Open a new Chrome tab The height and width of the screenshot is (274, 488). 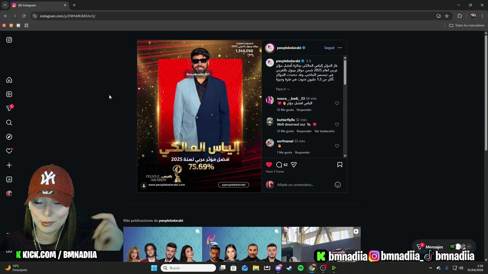click(x=74, y=5)
